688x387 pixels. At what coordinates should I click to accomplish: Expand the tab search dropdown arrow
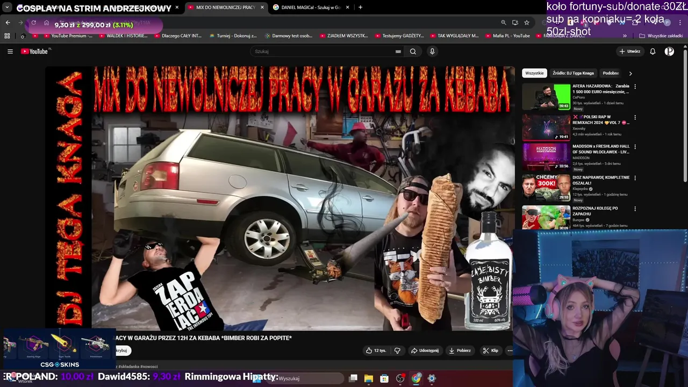click(7, 8)
